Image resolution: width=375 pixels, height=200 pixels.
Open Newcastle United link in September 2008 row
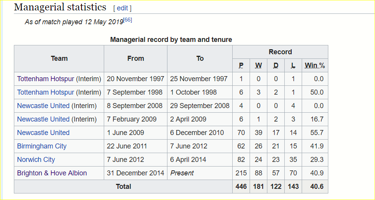tap(43, 106)
